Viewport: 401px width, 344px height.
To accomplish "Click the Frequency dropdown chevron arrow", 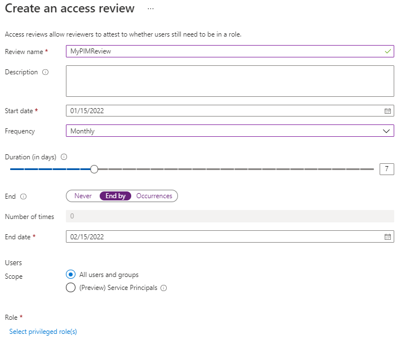I will pos(386,131).
